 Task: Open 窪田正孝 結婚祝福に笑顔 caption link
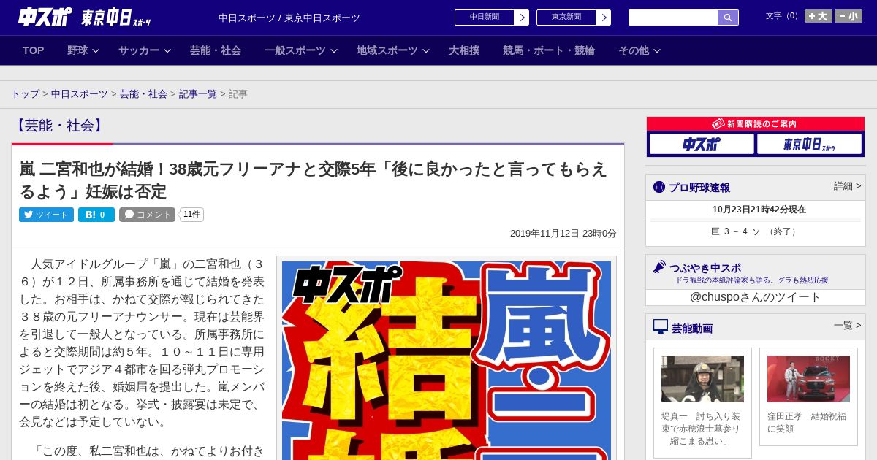pyautogui.click(x=807, y=422)
